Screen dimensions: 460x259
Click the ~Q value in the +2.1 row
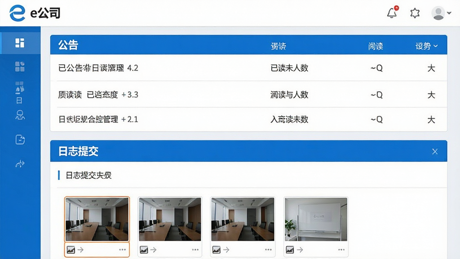point(376,120)
